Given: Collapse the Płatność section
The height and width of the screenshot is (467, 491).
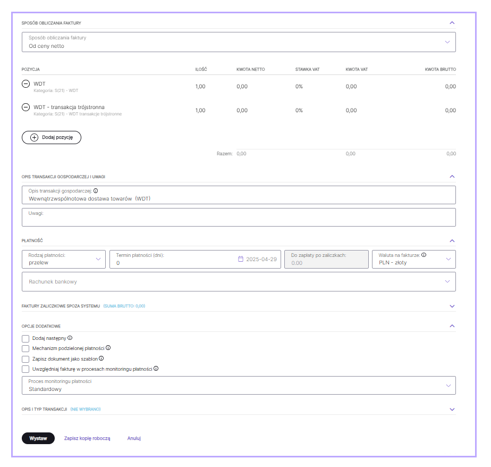Looking at the screenshot, I should (452, 241).
